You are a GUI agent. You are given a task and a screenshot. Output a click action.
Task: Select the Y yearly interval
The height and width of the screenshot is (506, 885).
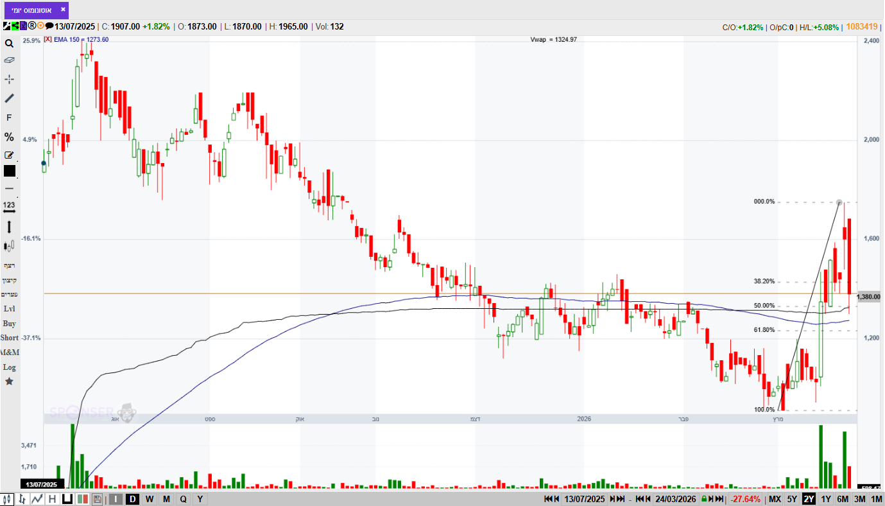[x=200, y=499]
